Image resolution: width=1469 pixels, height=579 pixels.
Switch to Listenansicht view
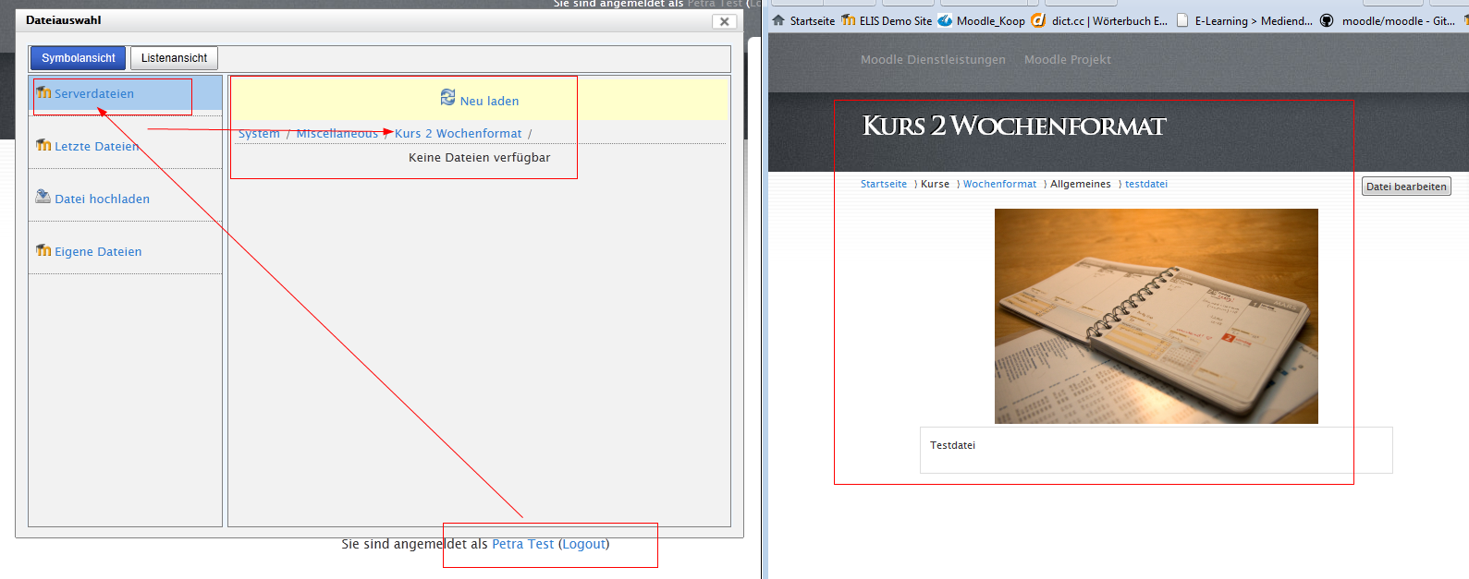[x=174, y=58]
